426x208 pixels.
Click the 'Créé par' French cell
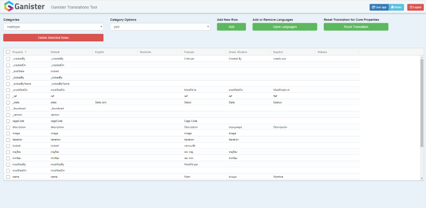coord(189,59)
